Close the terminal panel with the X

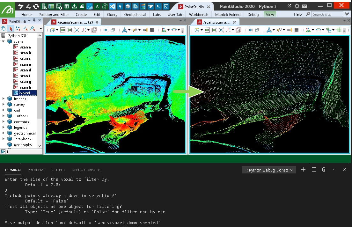pos(344,170)
